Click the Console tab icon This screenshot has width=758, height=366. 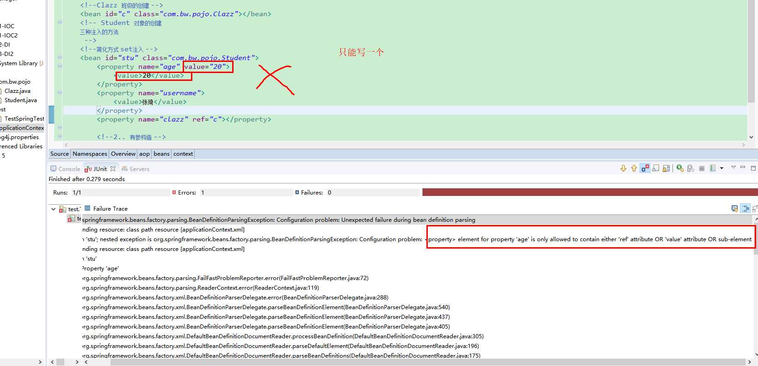click(x=54, y=169)
